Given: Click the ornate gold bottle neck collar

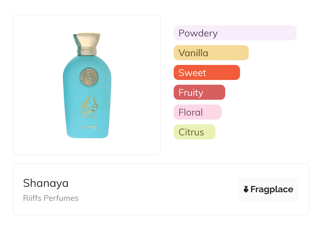Looking at the screenshot, I should (x=87, y=51).
